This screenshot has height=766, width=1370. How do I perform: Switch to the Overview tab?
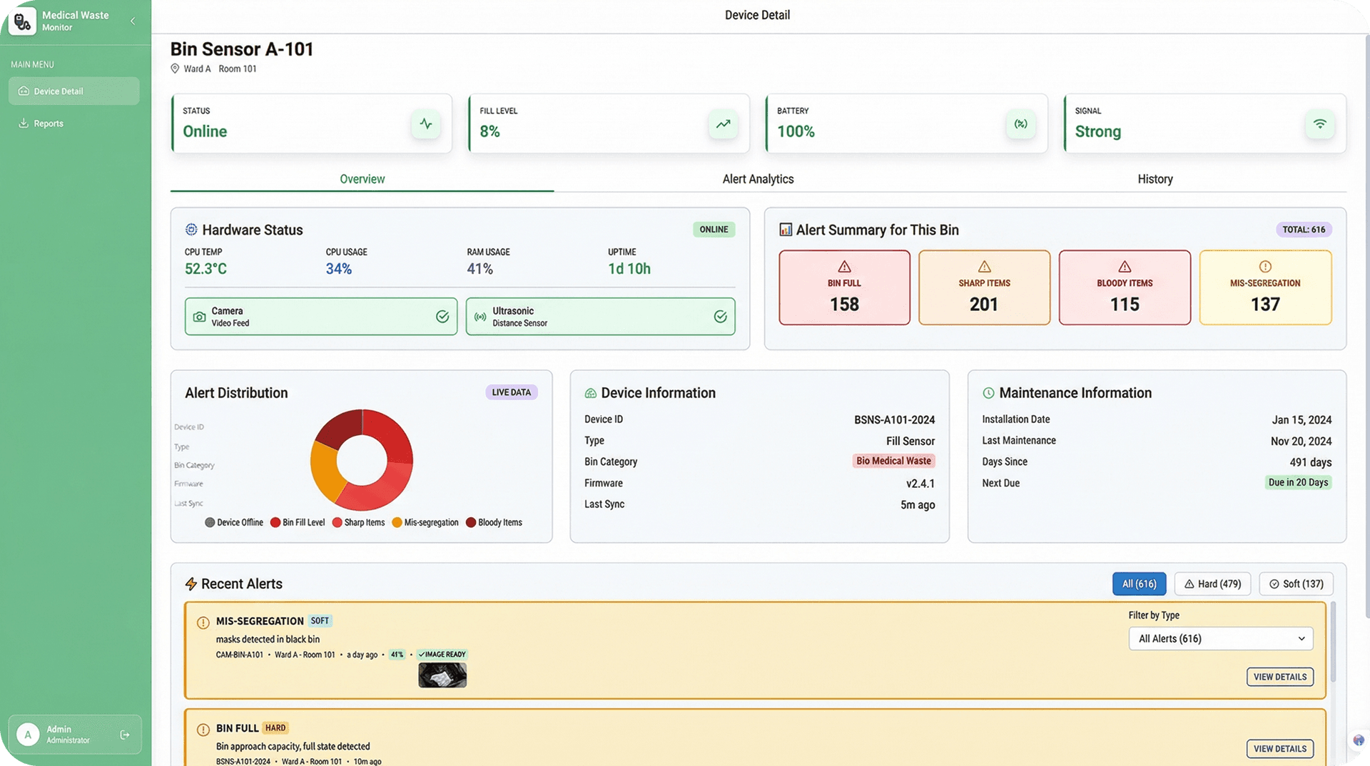tap(362, 179)
